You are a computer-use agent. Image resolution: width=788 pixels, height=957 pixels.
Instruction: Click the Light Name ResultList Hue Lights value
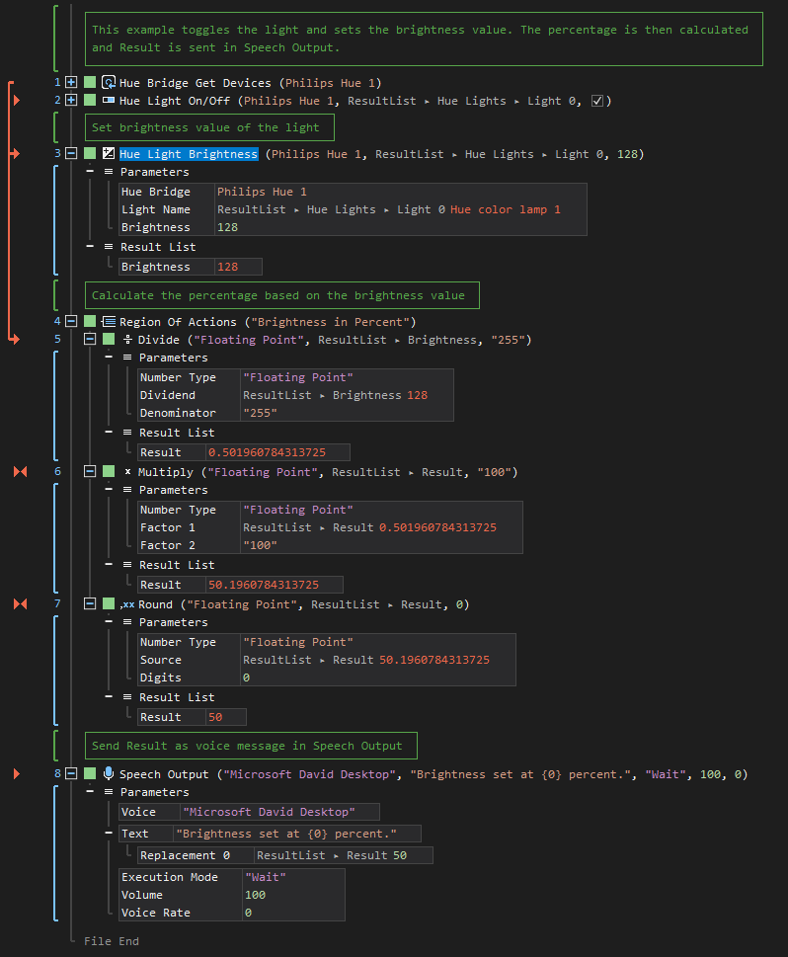[389, 209]
